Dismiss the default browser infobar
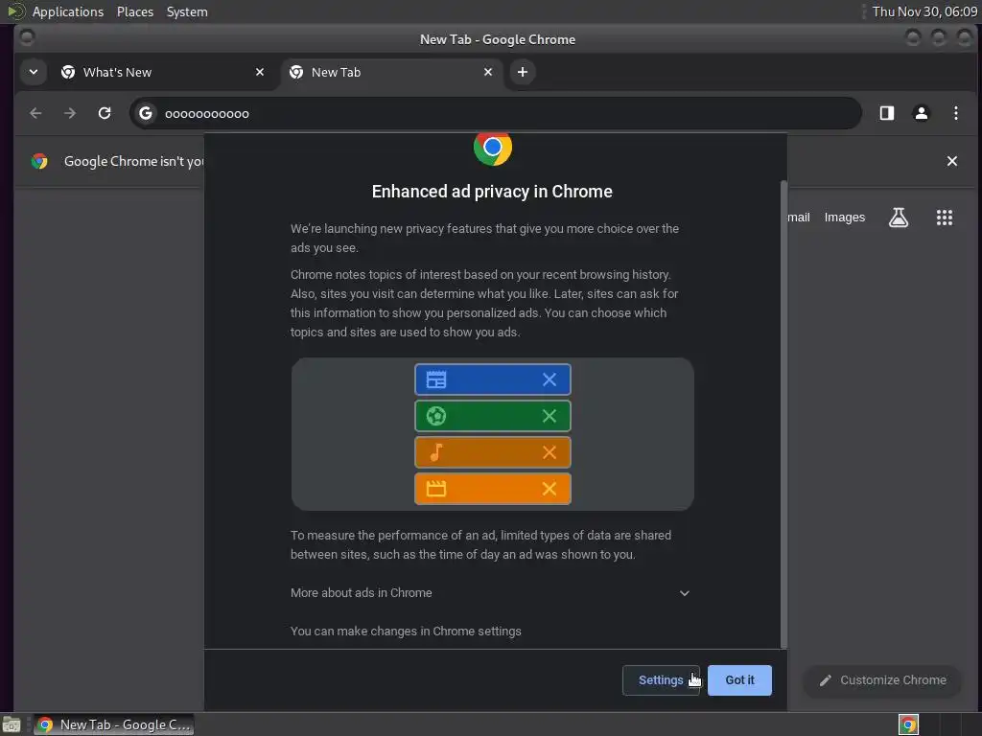The width and height of the screenshot is (982, 736). coord(952,161)
